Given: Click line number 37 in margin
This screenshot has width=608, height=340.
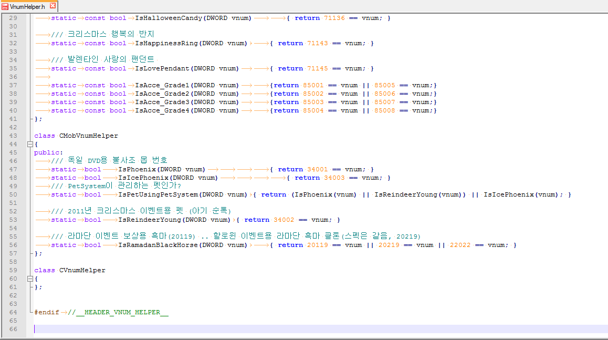Looking at the screenshot, I should click(x=13, y=85).
